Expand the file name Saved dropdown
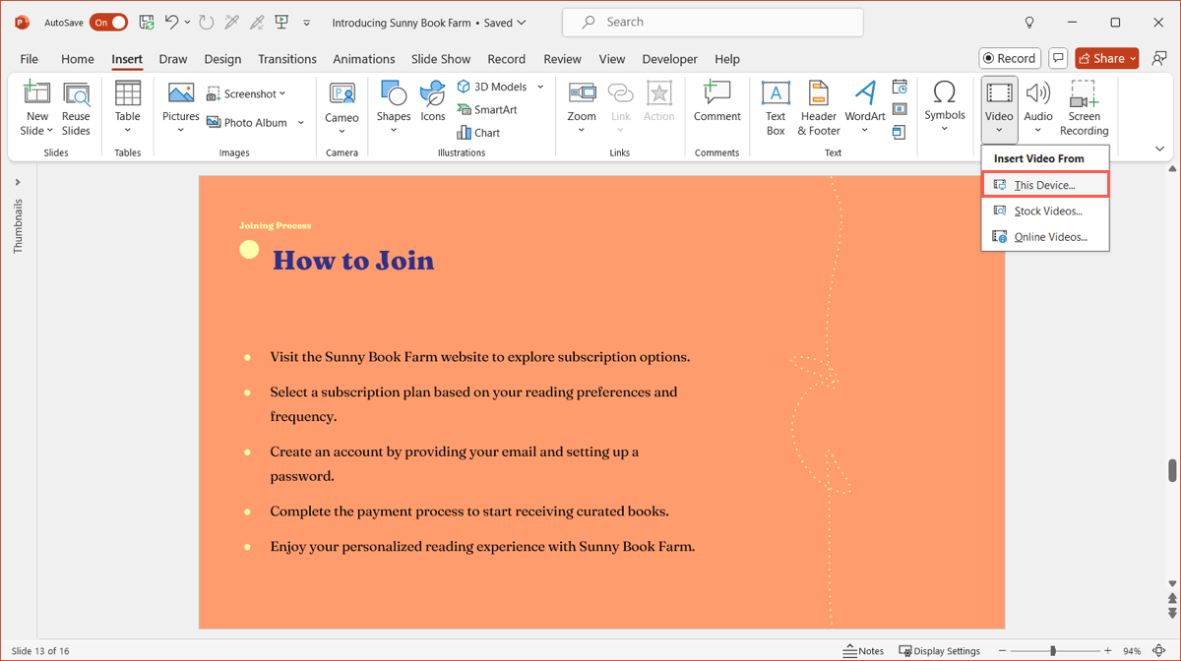1181x661 pixels. [522, 23]
